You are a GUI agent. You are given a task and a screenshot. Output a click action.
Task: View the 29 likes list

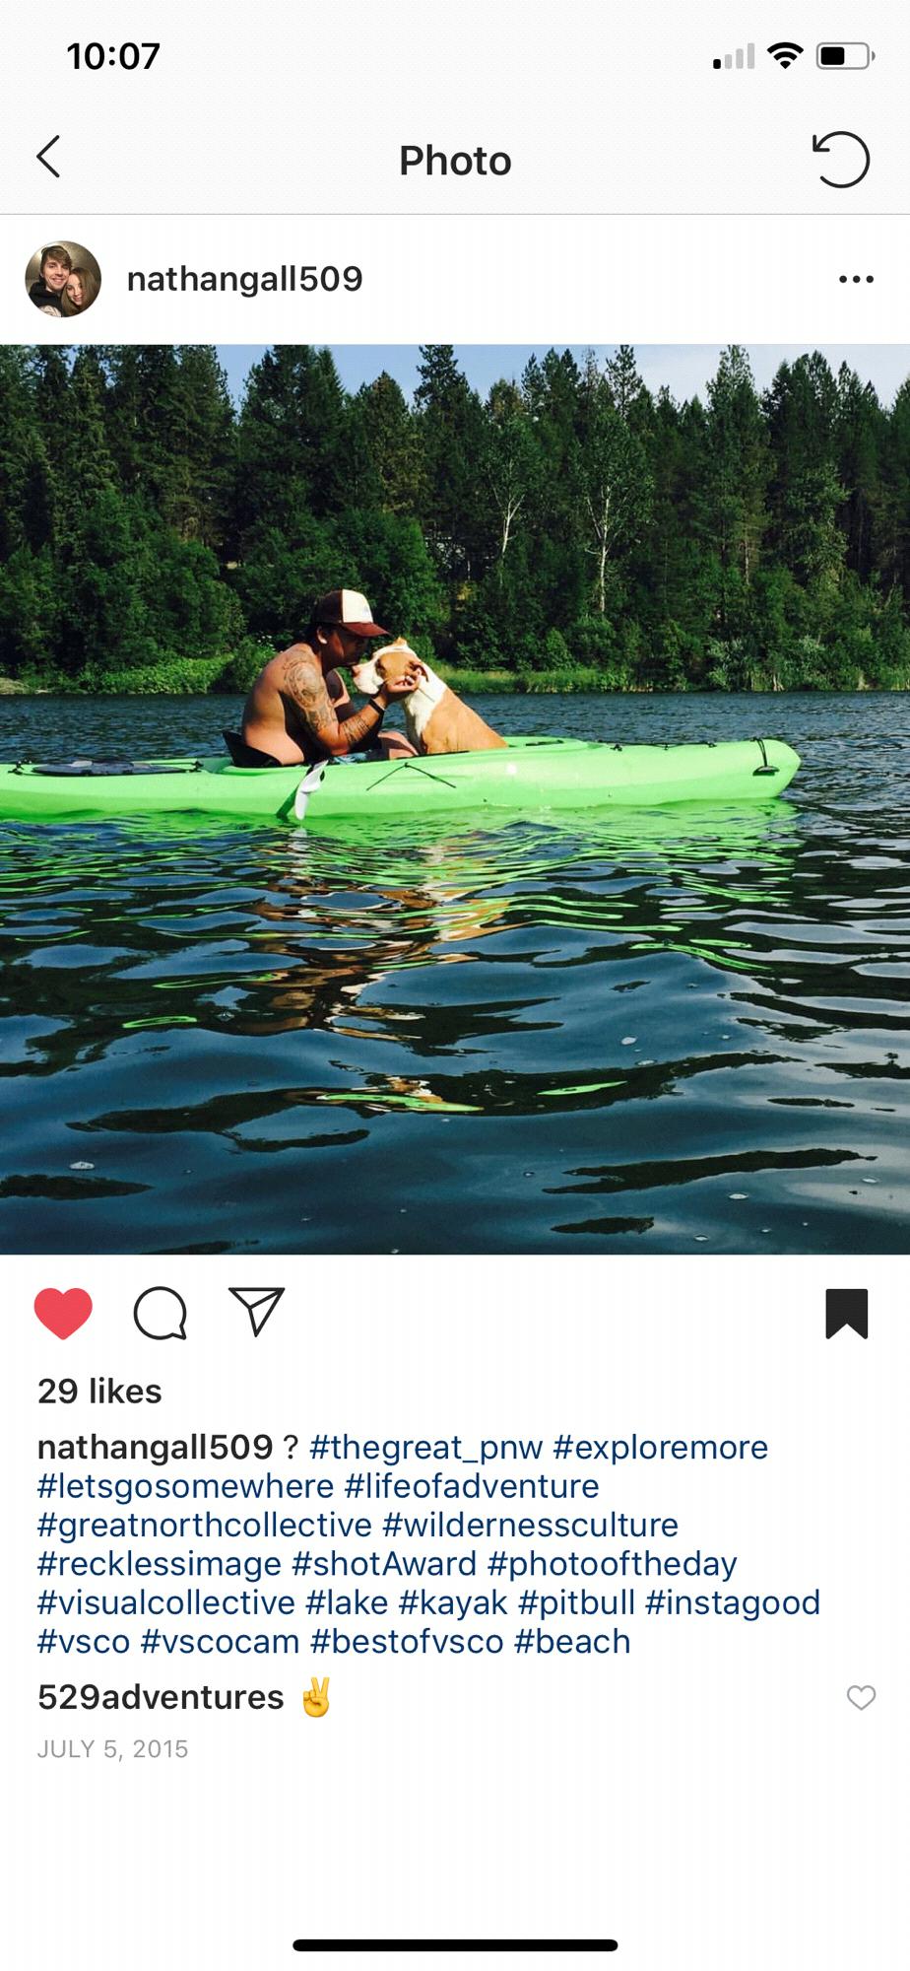(99, 1391)
